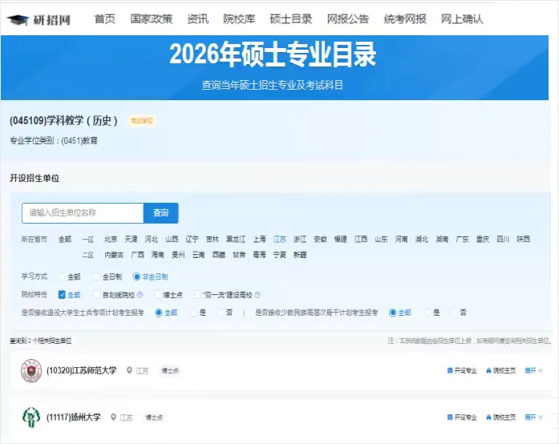Filter by province 北京
Screen dimensions: 559x444
pyautogui.click(x=111, y=239)
